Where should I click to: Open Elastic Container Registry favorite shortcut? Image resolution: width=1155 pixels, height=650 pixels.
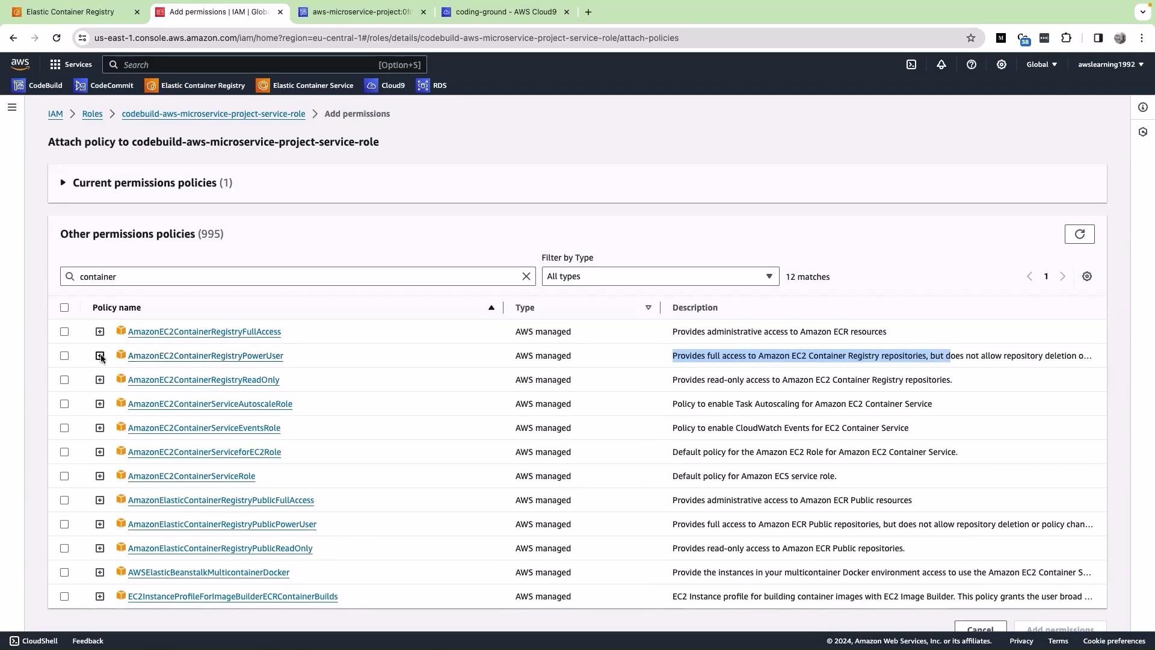(195, 85)
